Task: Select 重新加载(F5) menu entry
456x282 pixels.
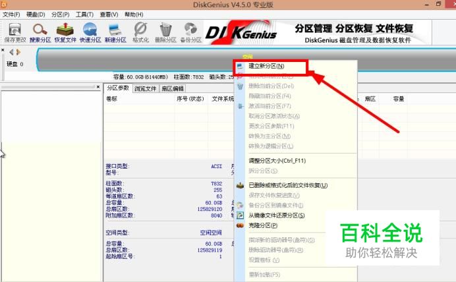Action: coord(264,275)
